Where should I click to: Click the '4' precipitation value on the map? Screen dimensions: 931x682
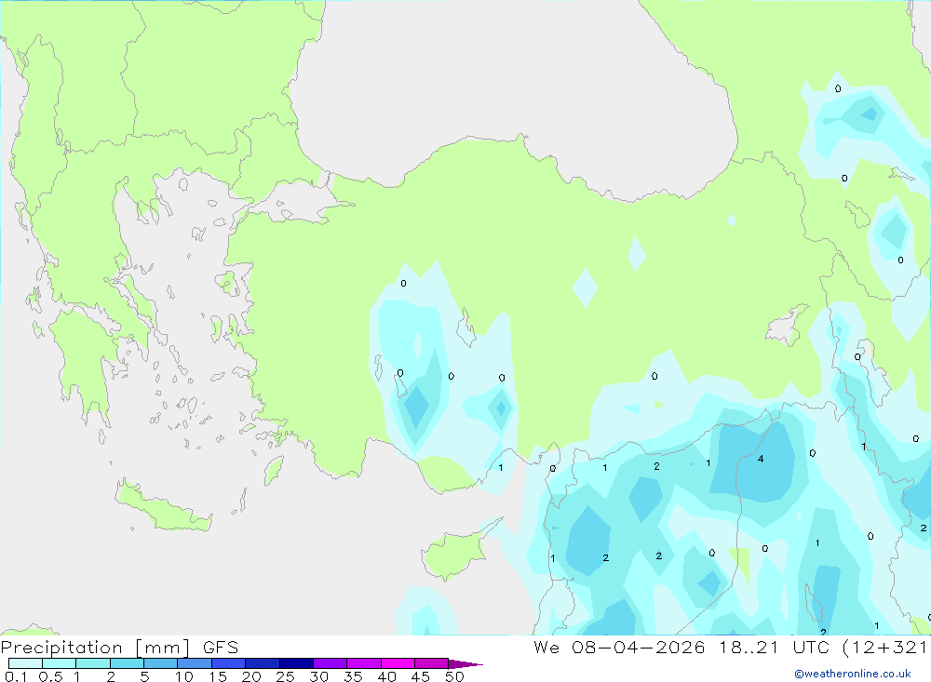[x=761, y=459]
